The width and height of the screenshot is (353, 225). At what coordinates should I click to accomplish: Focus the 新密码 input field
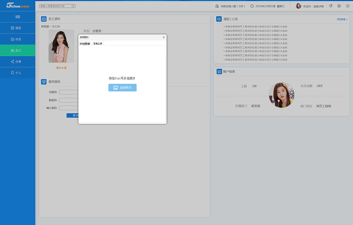69,100
